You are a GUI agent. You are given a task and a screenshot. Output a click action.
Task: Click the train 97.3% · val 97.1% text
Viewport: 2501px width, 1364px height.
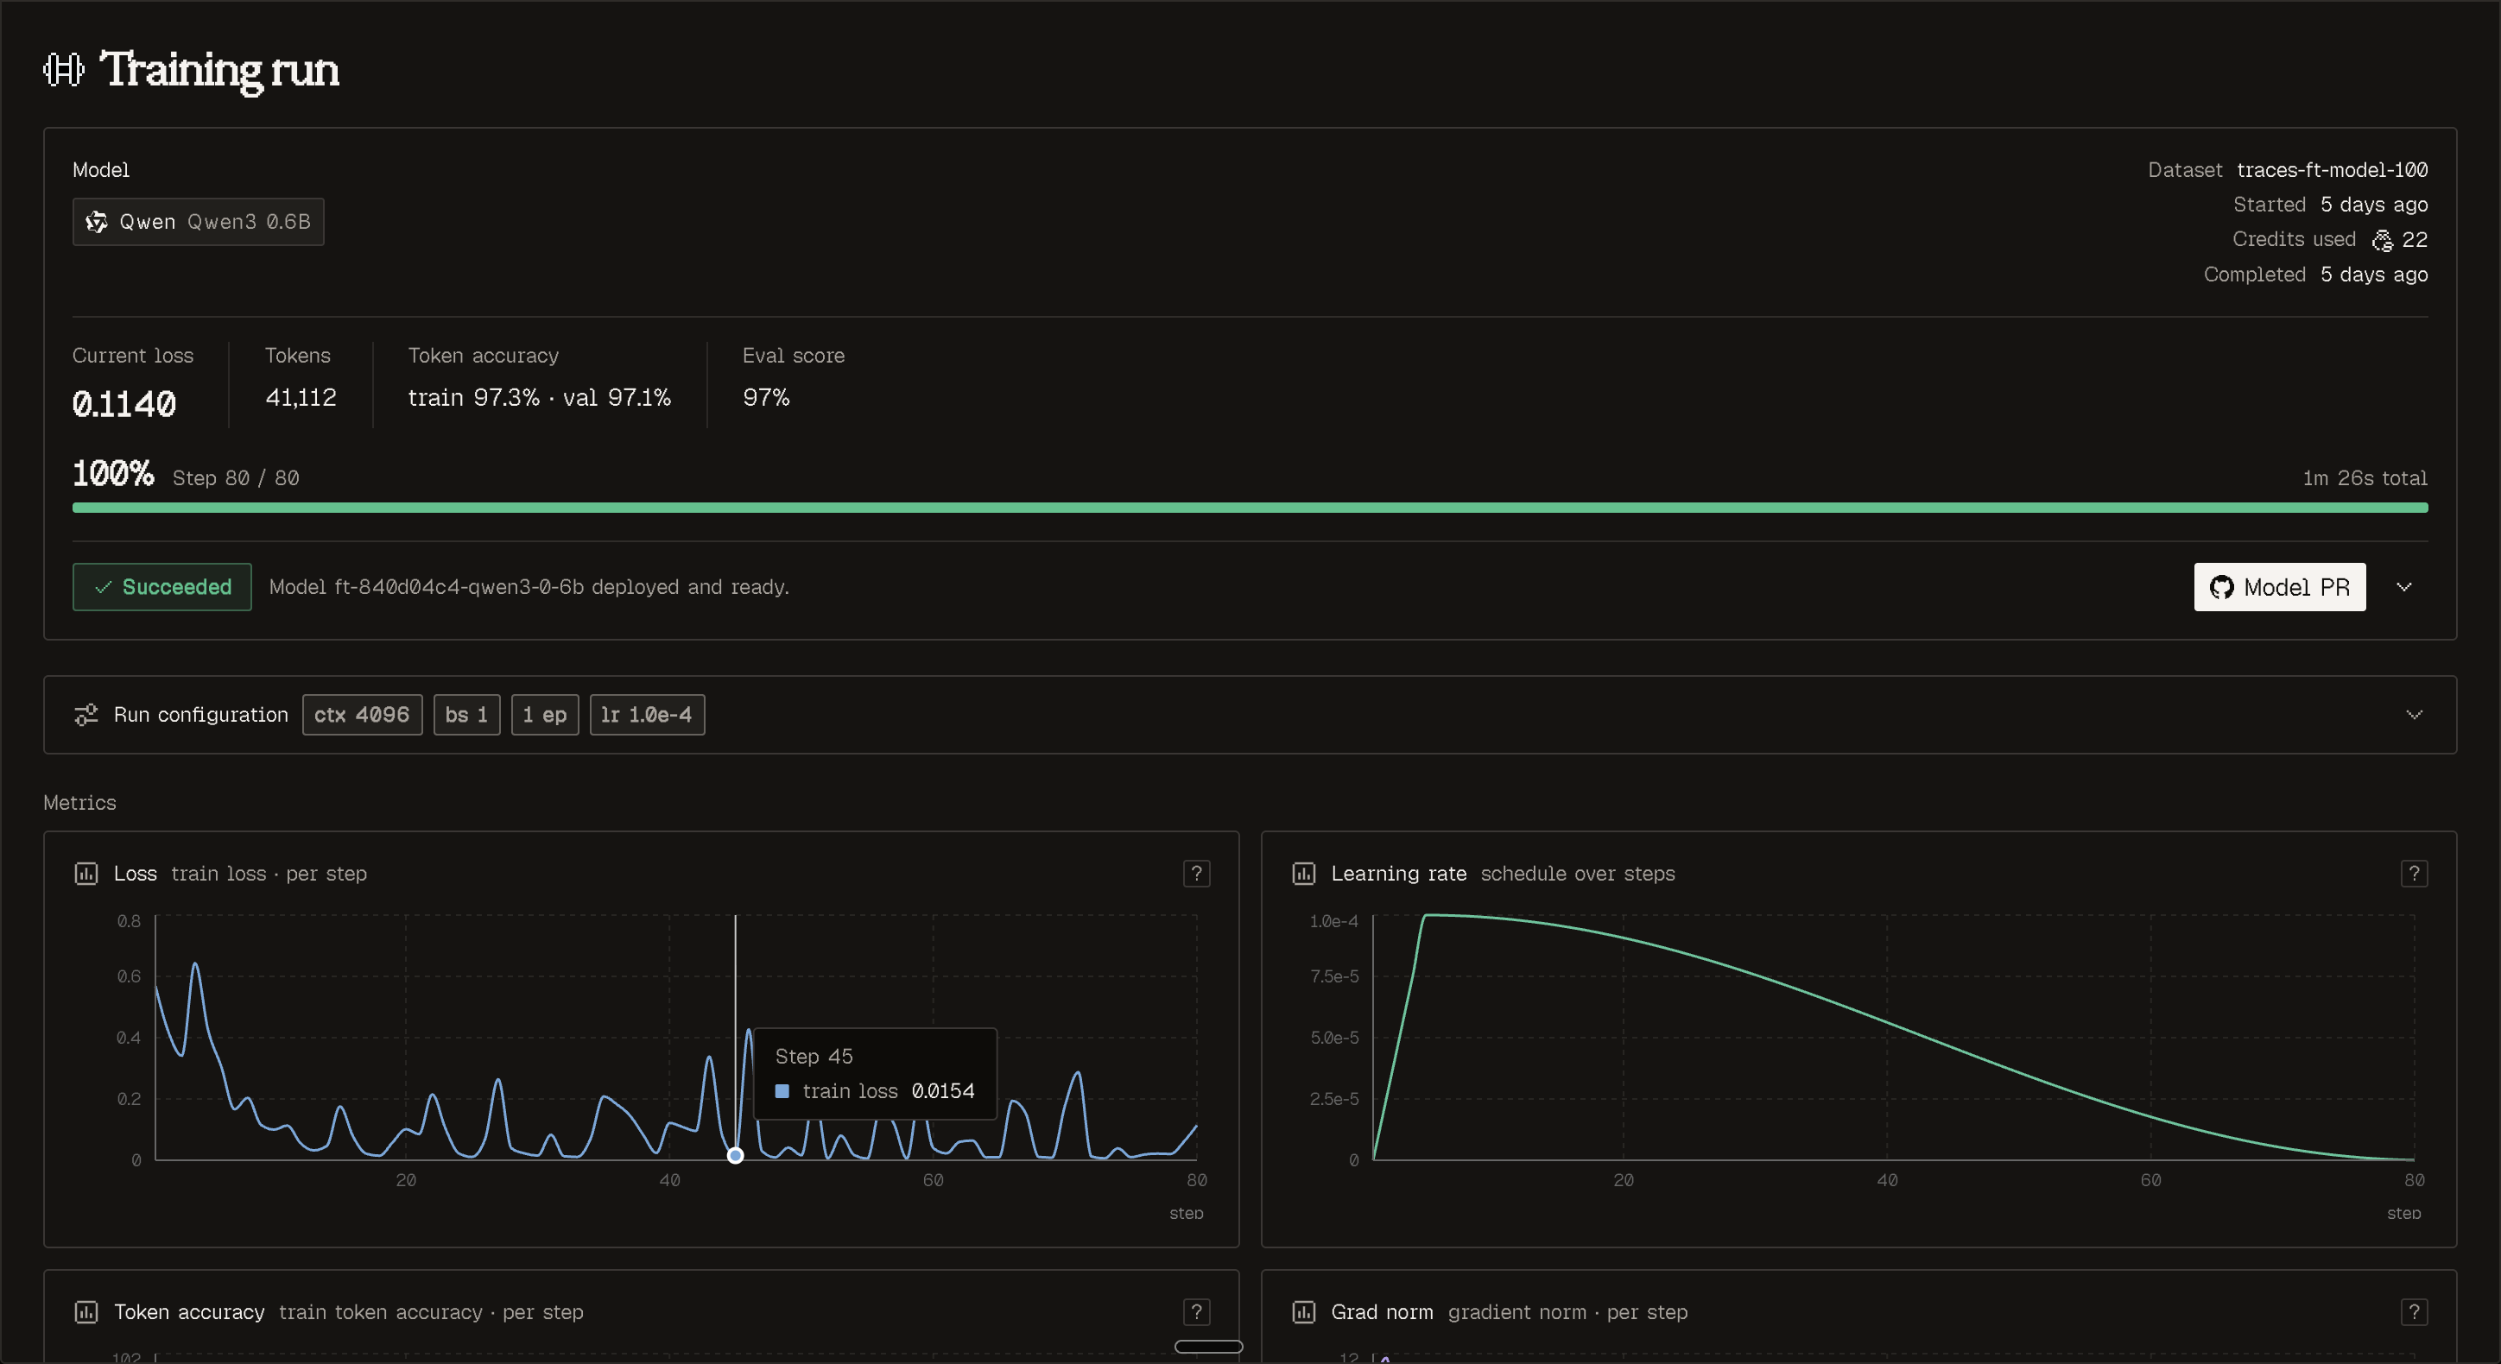(540, 398)
